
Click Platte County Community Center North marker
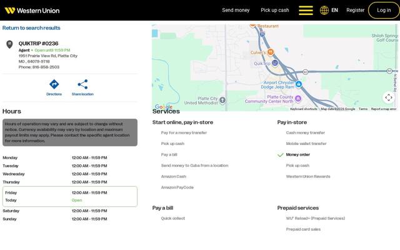(297, 98)
